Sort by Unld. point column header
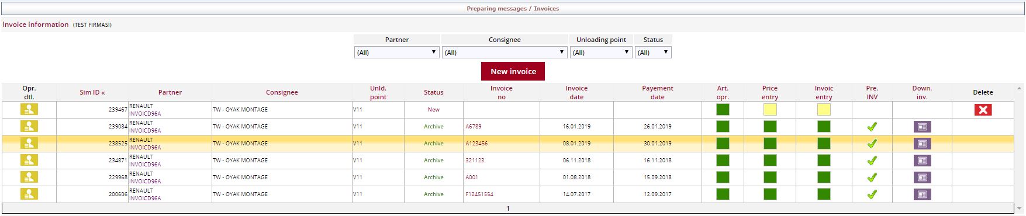 [378, 92]
